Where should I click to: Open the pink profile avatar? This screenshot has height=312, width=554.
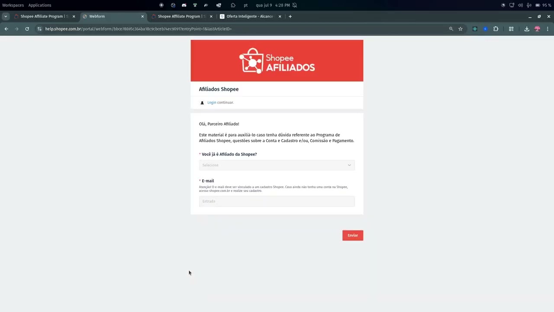coord(537,29)
